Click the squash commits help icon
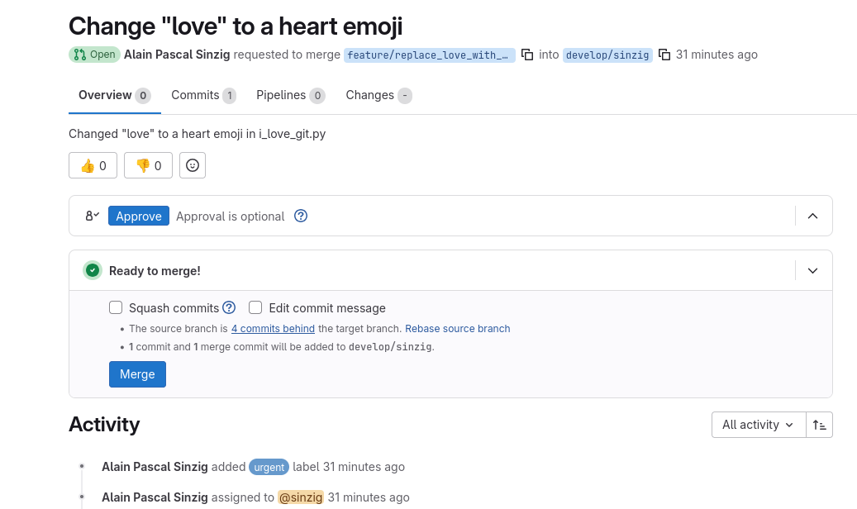The image size is (857, 509). click(x=229, y=307)
